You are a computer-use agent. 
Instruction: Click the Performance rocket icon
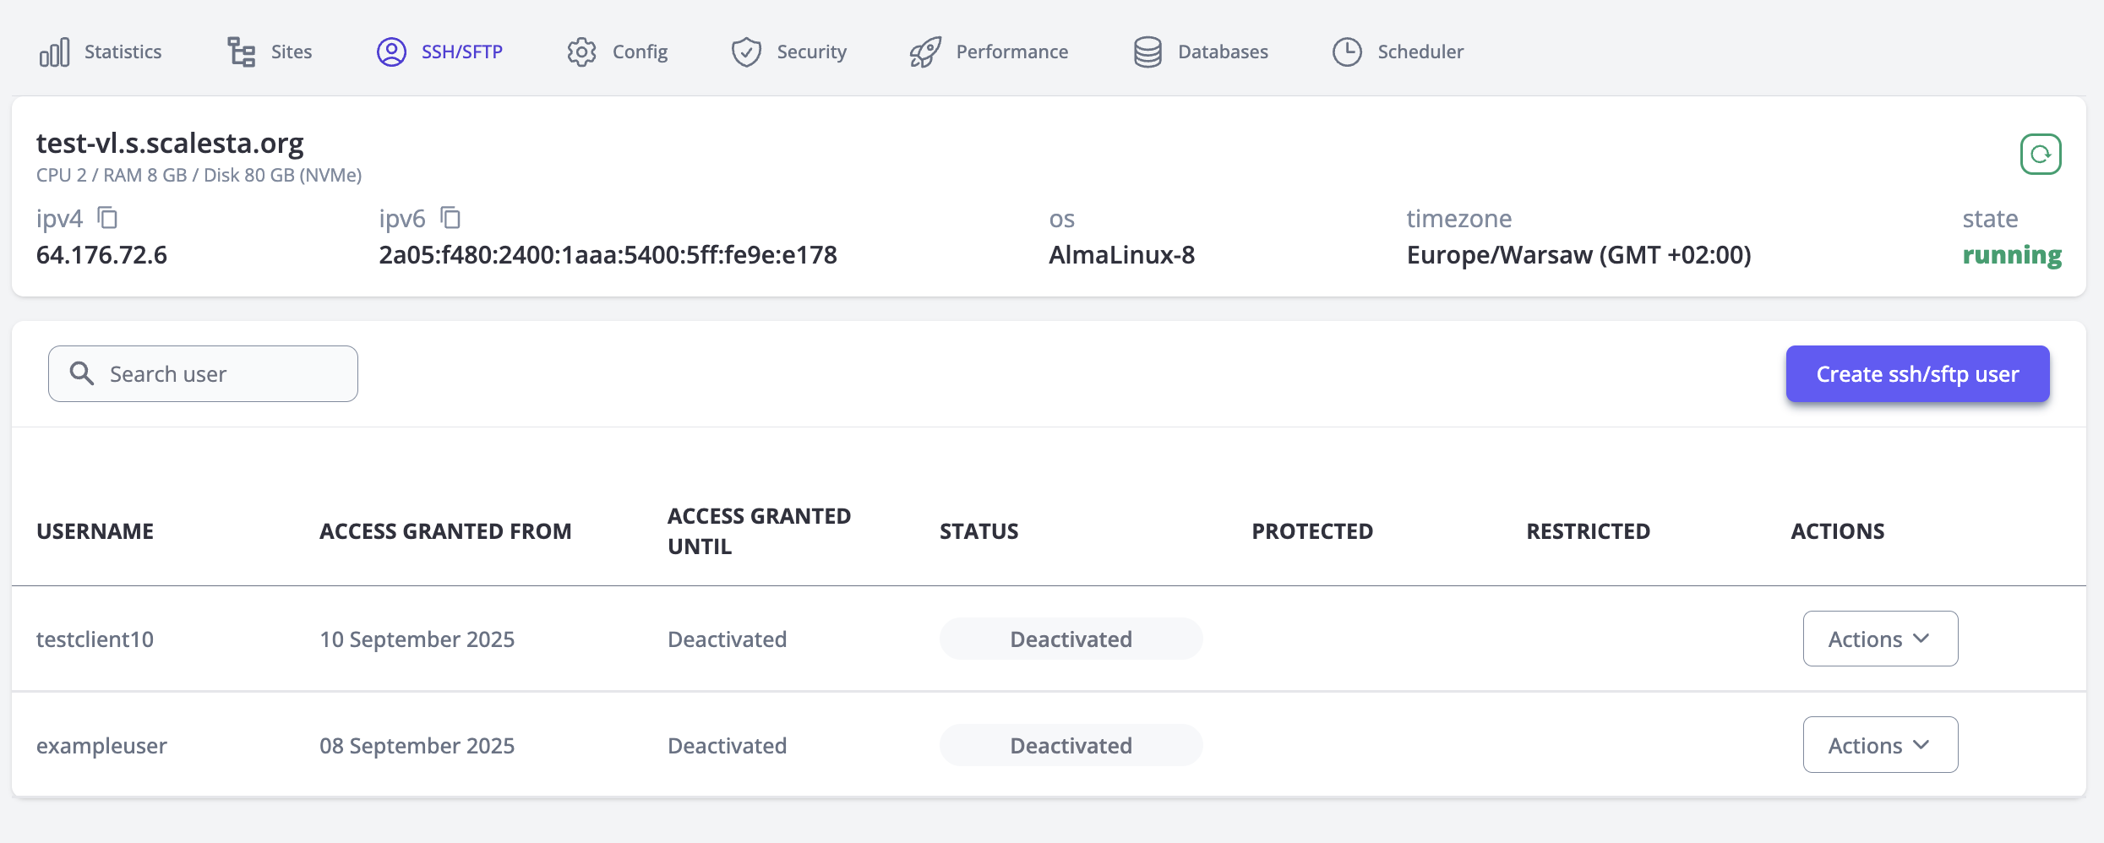[x=925, y=52]
